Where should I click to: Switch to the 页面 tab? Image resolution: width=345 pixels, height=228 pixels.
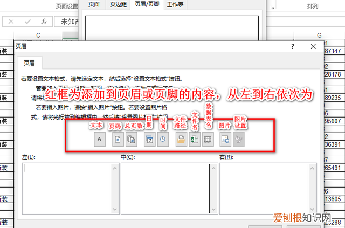point(94,4)
